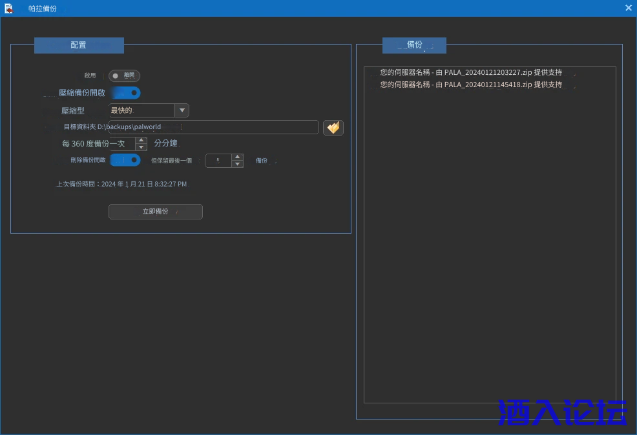
Task: Increase the backup interval minutes value
Action: (x=141, y=140)
